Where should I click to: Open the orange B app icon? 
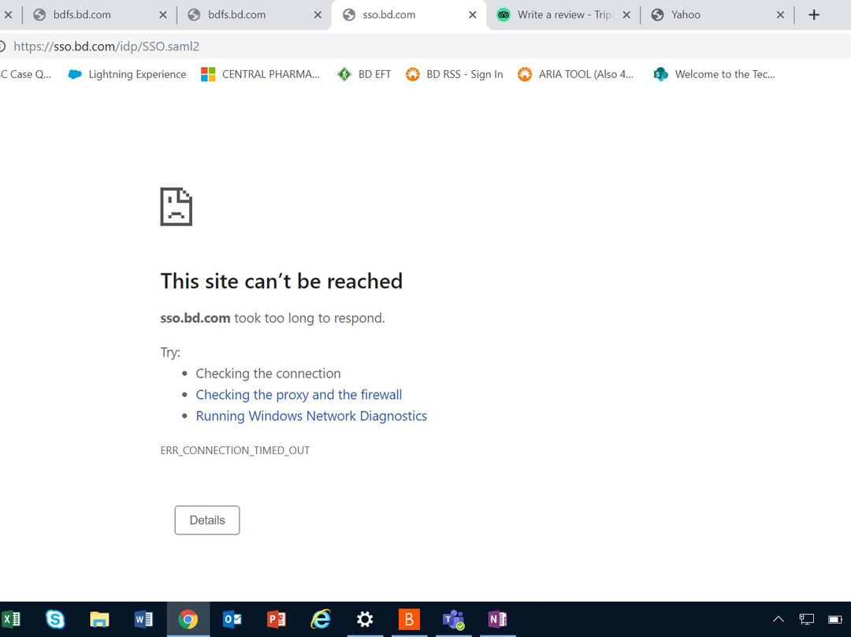[409, 619]
